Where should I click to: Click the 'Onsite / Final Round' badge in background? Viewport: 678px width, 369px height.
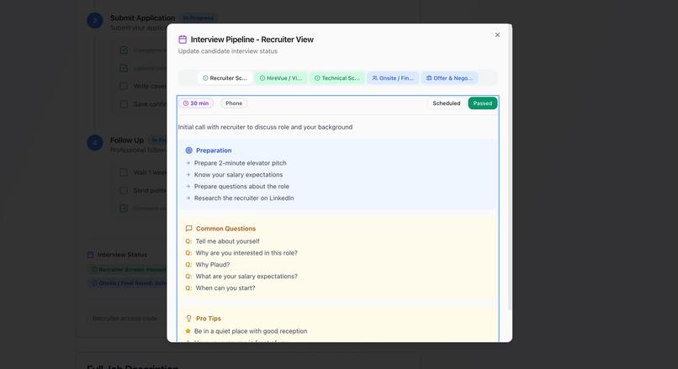[x=128, y=283]
